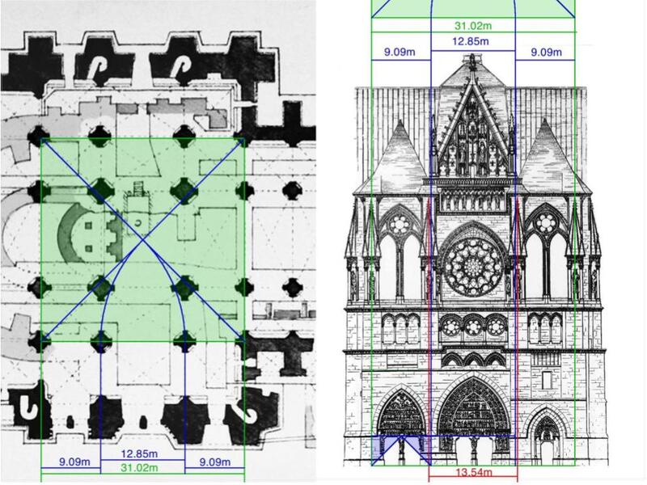
Task: Click the large rose window on the facade drawing
Action: click(x=473, y=267)
